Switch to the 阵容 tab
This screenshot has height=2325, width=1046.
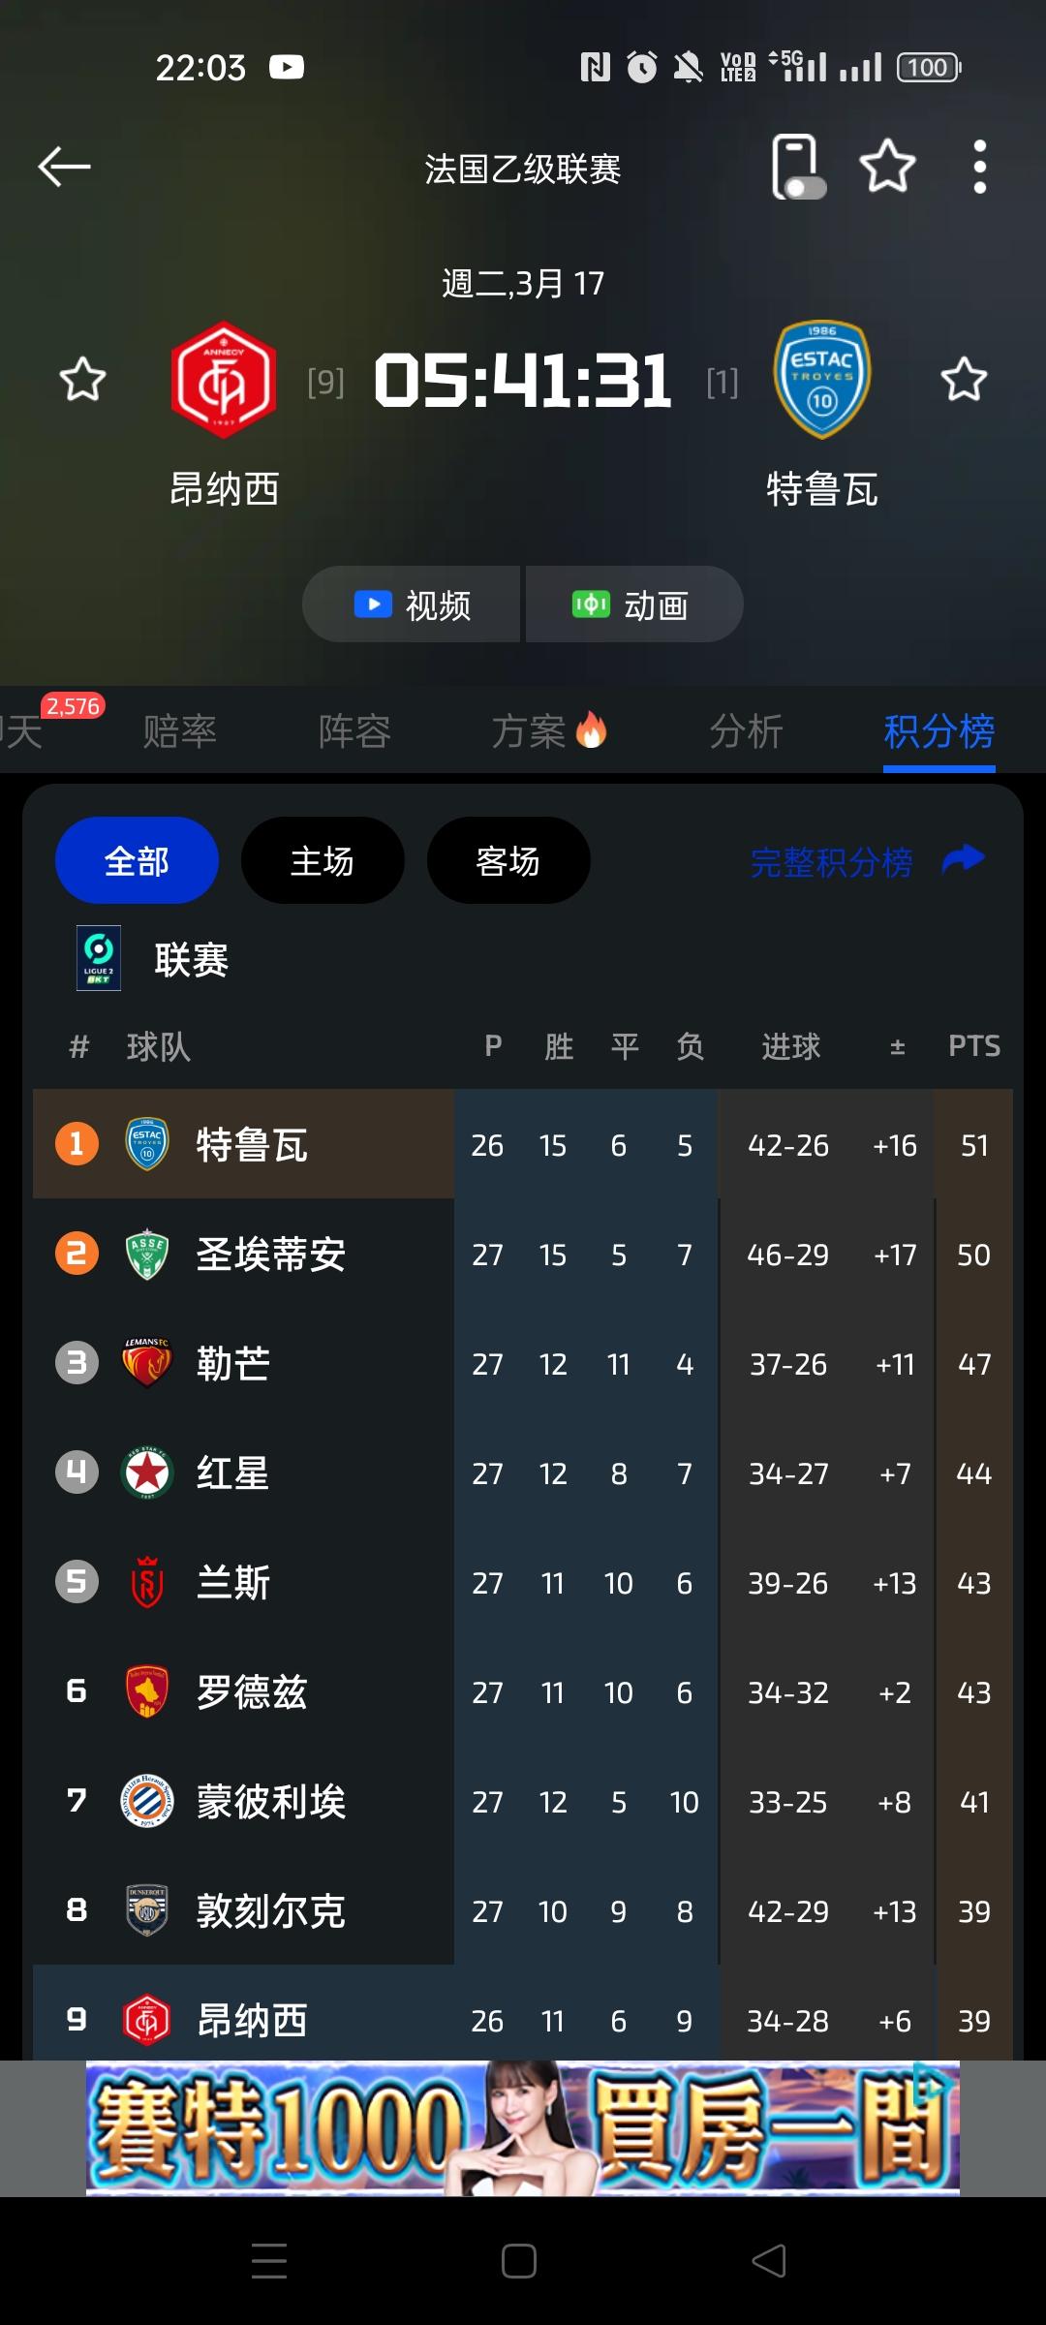pos(354,731)
